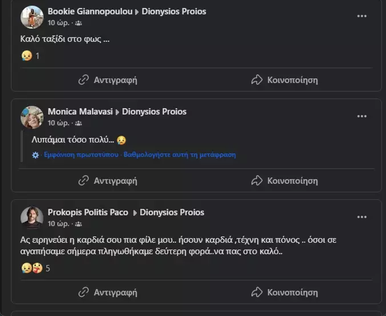Share Prokopis Politis Paco's post
This screenshot has width=386, height=316.
point(285,292)
